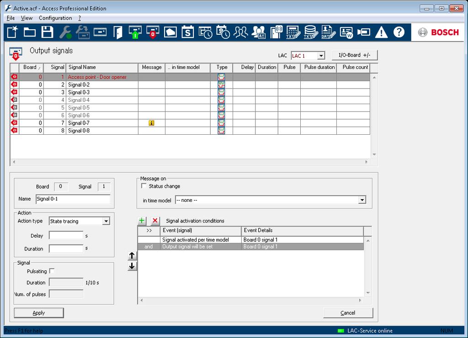Click signal table vertical scrollbar down arrow

[374, 154]
